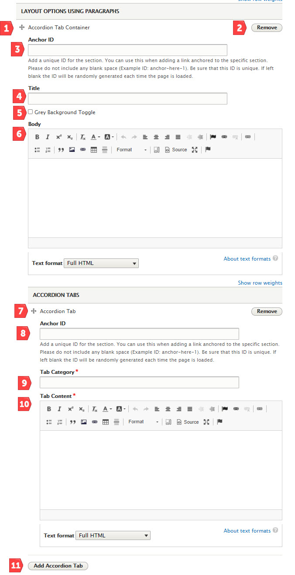Image resolution: width=295 pixels, height=575 pixels.
Task: Maximize the Body editor
Action: 195,150
